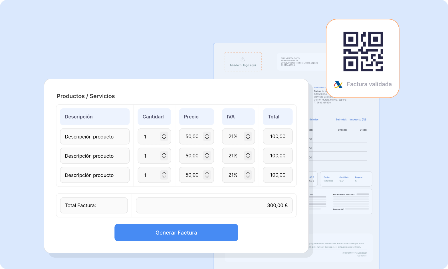The width and height of the screenshot is (448, 269).
Task: Adjust the second row Cantidad stepper
Action: [164, 156]
